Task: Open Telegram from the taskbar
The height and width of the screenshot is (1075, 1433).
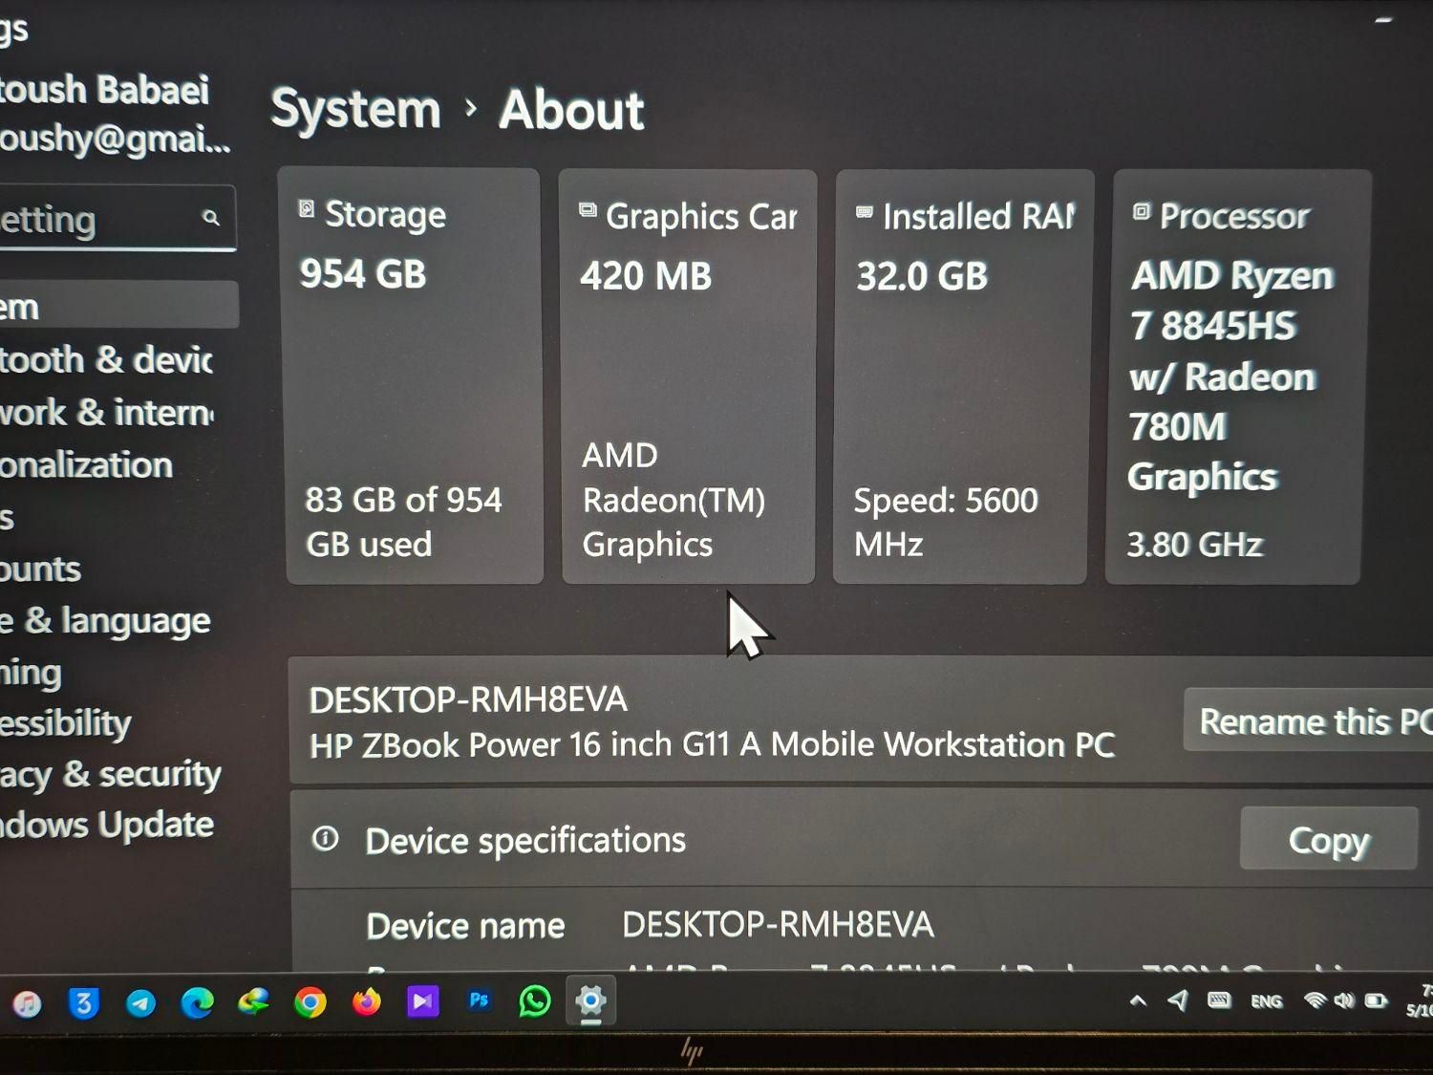Action: coord(140,1002)
